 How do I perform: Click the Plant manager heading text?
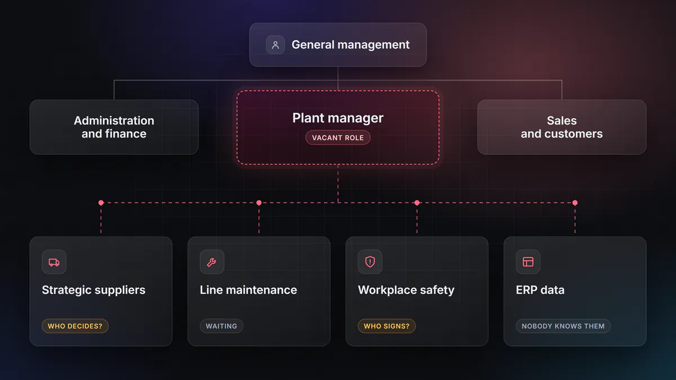(x=338, y=118)
